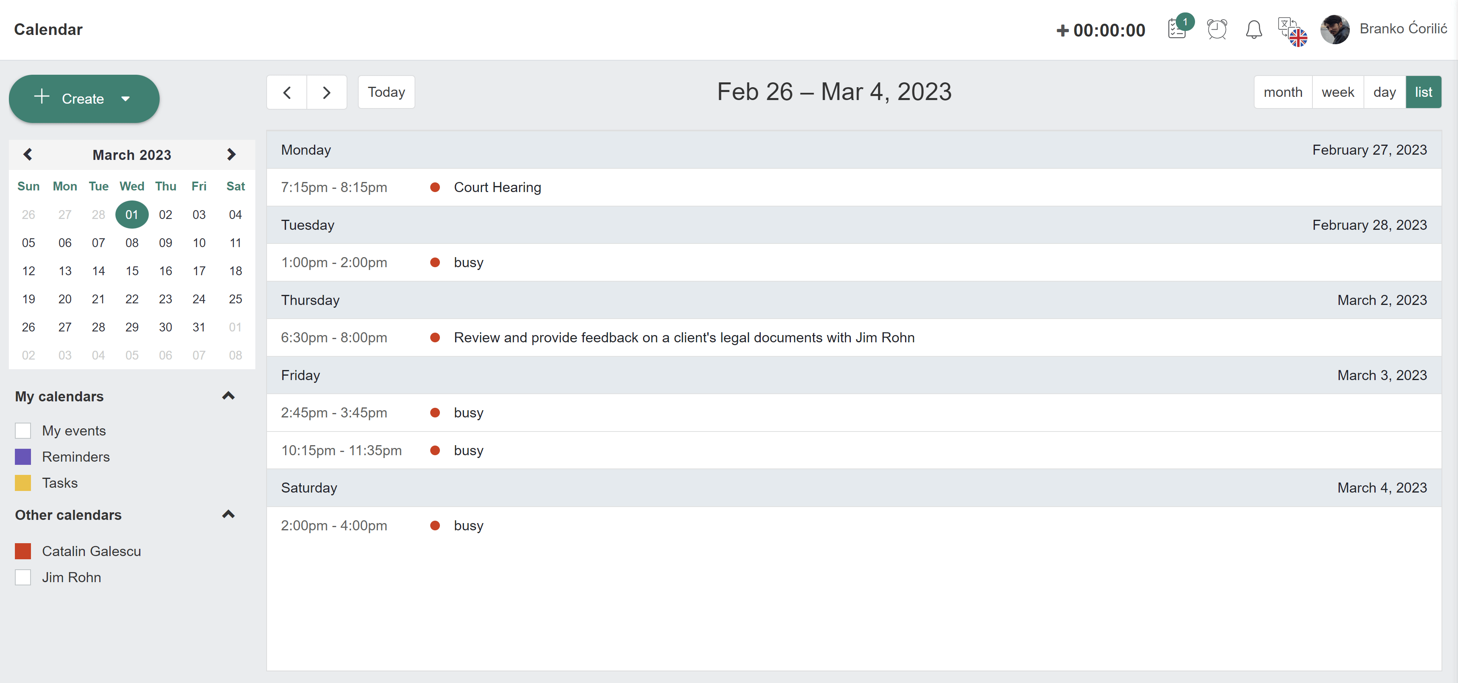Click the yellow Tasks color swatch
This screenshot has width=1458, height=683.
[23, 483]
